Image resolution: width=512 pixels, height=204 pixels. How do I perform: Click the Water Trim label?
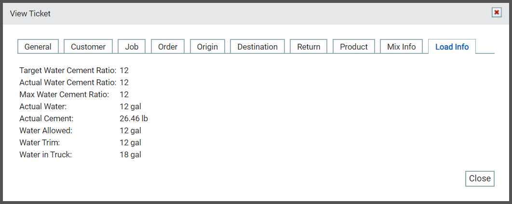tap(40, 142)
